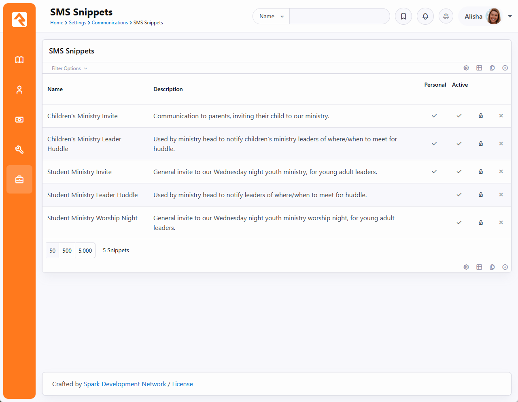Delete the Student Ministry Worship Night snippet
This screenshot has width=518, height=402.
[501, 223]
